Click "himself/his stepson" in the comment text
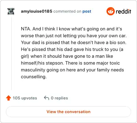137x123 pixels. [42, 63]
